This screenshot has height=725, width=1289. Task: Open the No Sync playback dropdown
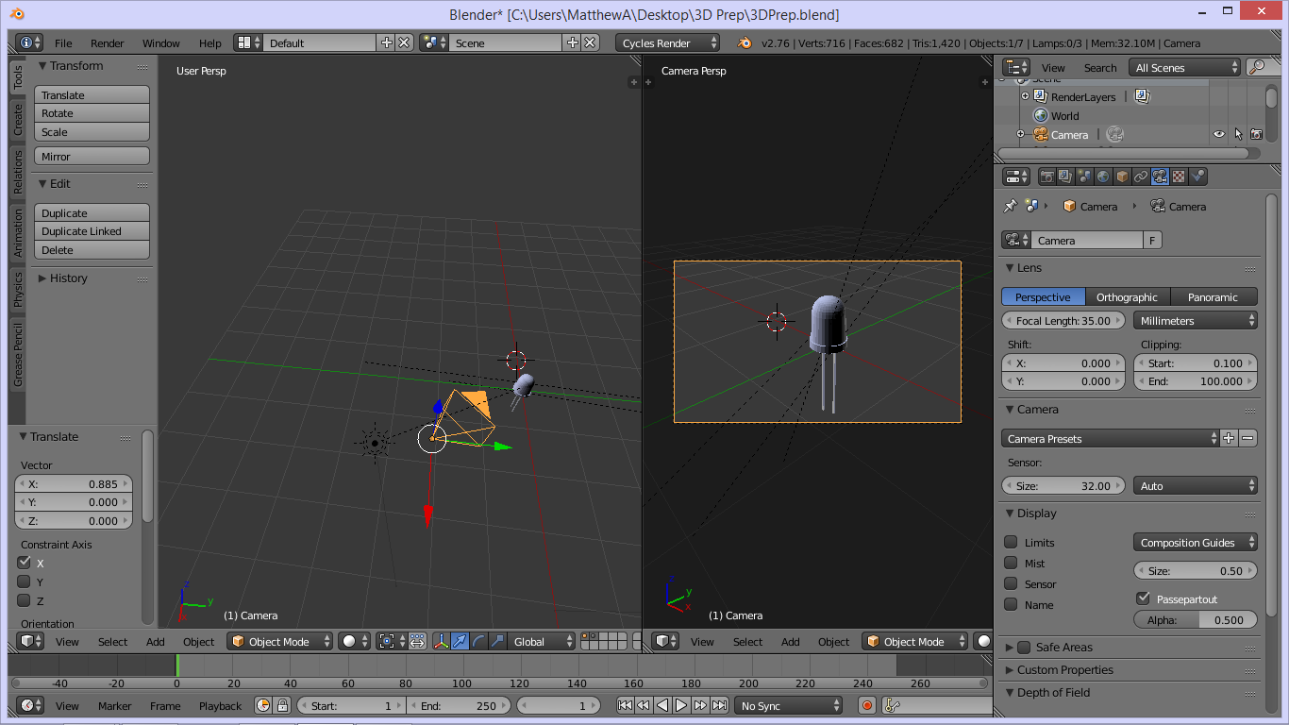(788, 705)
